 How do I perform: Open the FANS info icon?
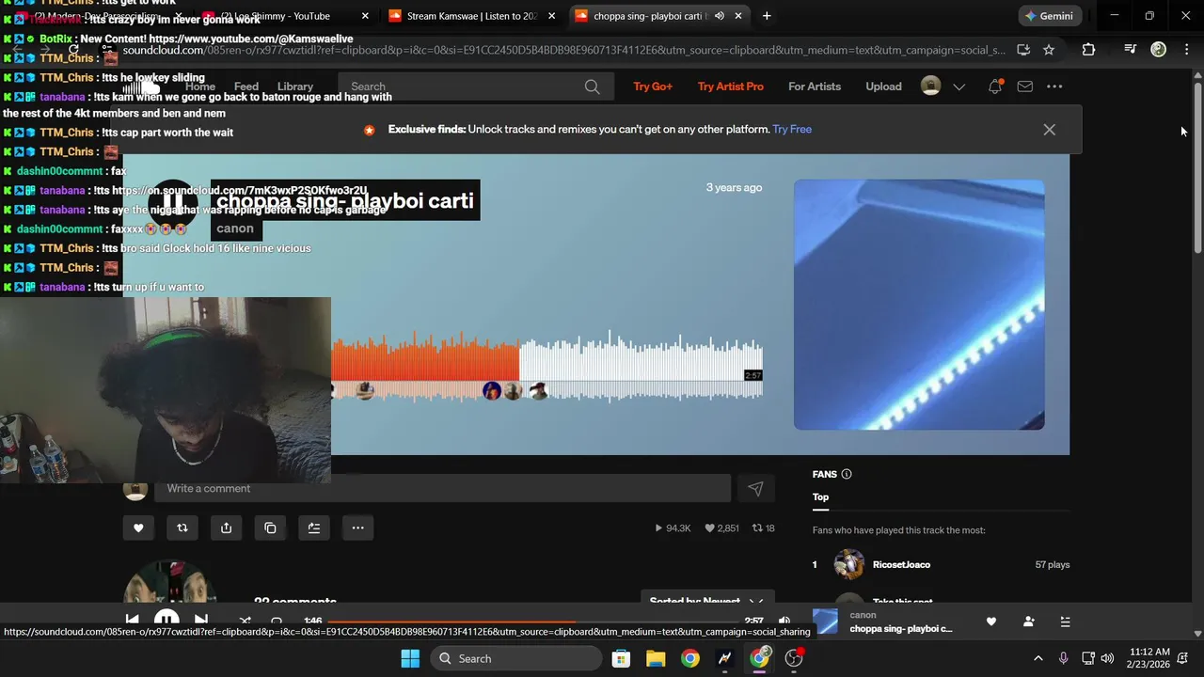[847, 474]
